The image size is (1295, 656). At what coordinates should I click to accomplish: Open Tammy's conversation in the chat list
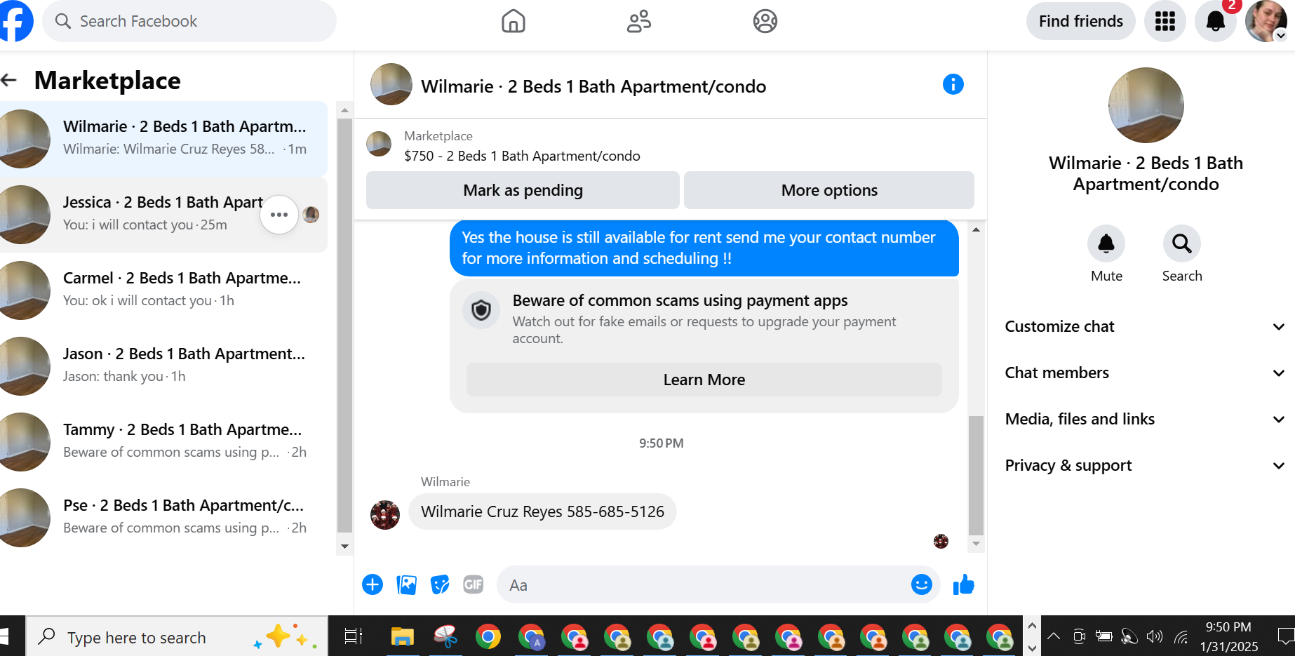click(163, 441)
